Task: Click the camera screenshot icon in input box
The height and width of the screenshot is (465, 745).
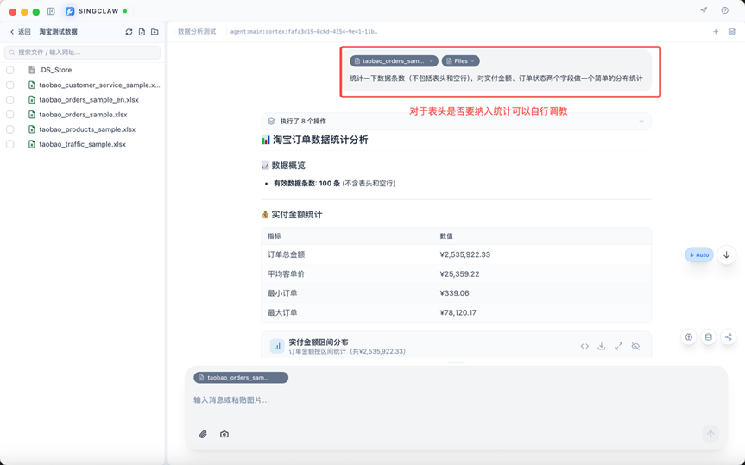Action: click(x=224, y=434)
